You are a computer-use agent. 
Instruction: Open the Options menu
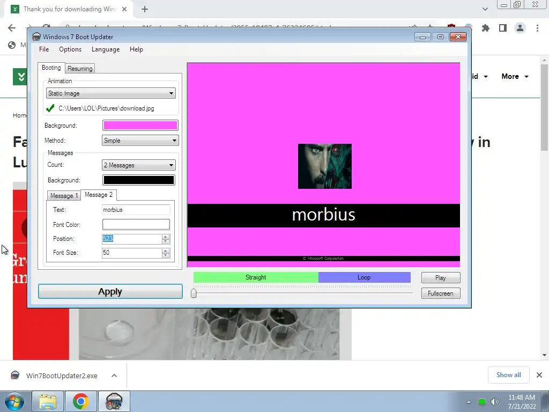point(70,49)
